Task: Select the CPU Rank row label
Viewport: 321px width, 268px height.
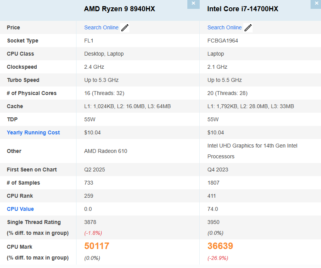Action: (x=20, y=196)
